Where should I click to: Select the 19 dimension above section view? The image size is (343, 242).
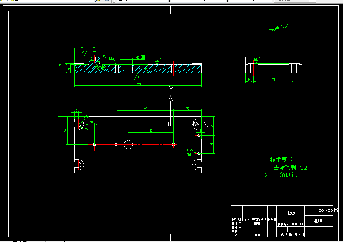coord(94,48)
